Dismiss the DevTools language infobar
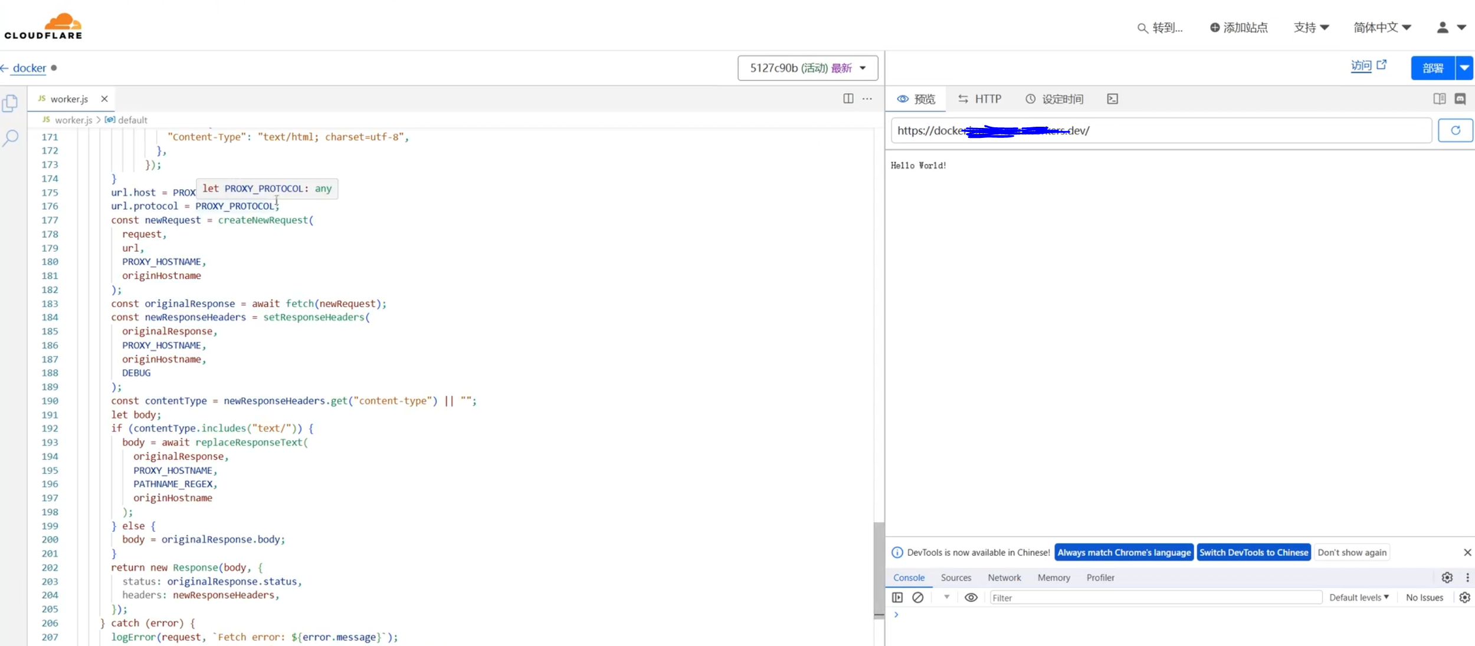 coord(1467,552)
